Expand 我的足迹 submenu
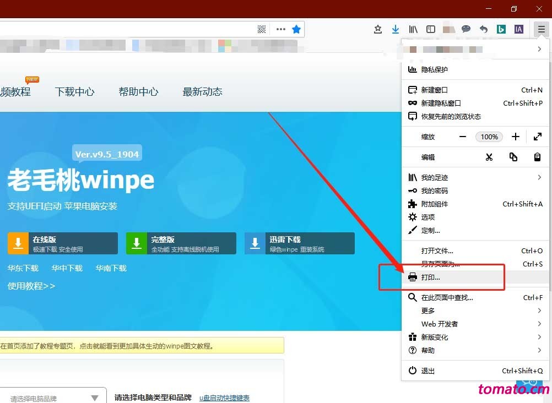552x403 pixels. [x=474, y=177]
